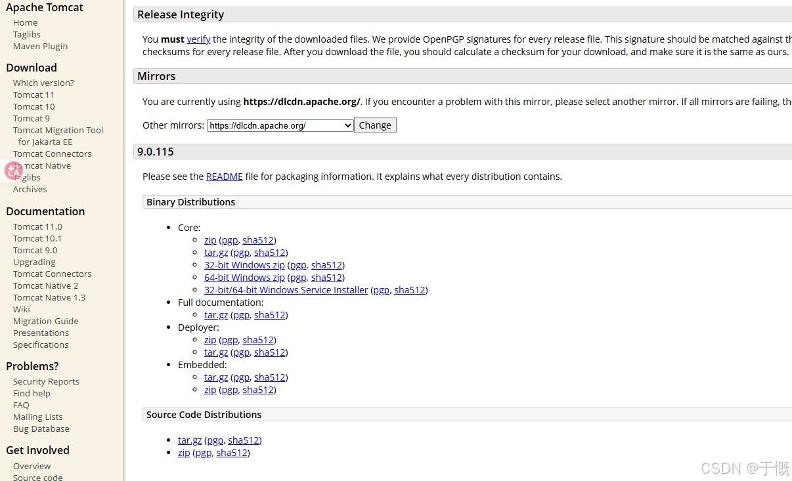The height and width of the screenshot is (481, 792).
Task: Open Taglibs under Apache Tomcat section
Action: (27, 34)
